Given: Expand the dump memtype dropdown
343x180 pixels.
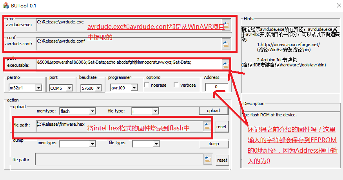Looking at the screenshot, I should (x=92, y=144).
